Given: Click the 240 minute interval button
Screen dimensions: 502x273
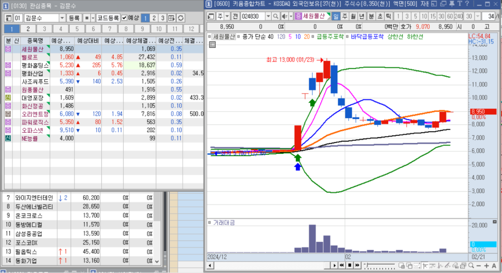Looking at the screenshot, I should 458,16.
